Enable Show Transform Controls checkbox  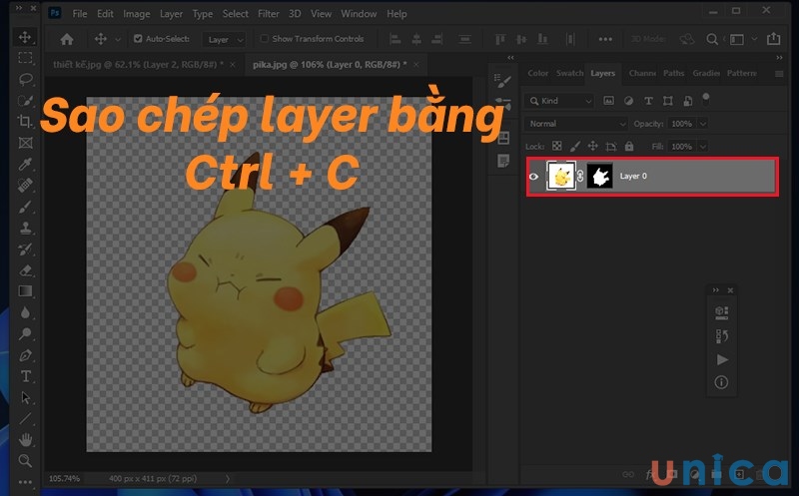click(x=264, y=39)
